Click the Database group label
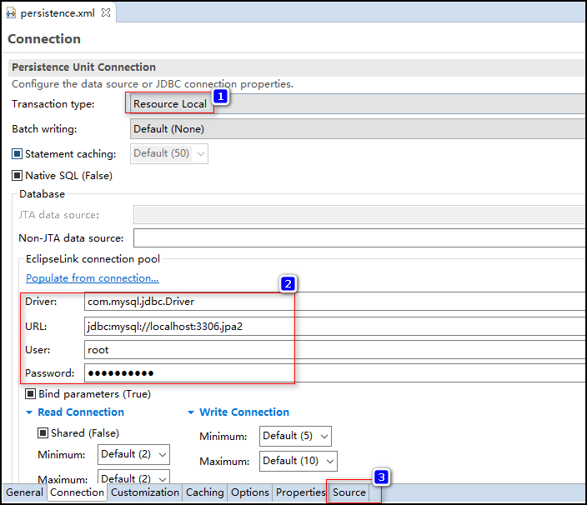Viewport: 587px width, 505px height. click(x=42, y=194)
